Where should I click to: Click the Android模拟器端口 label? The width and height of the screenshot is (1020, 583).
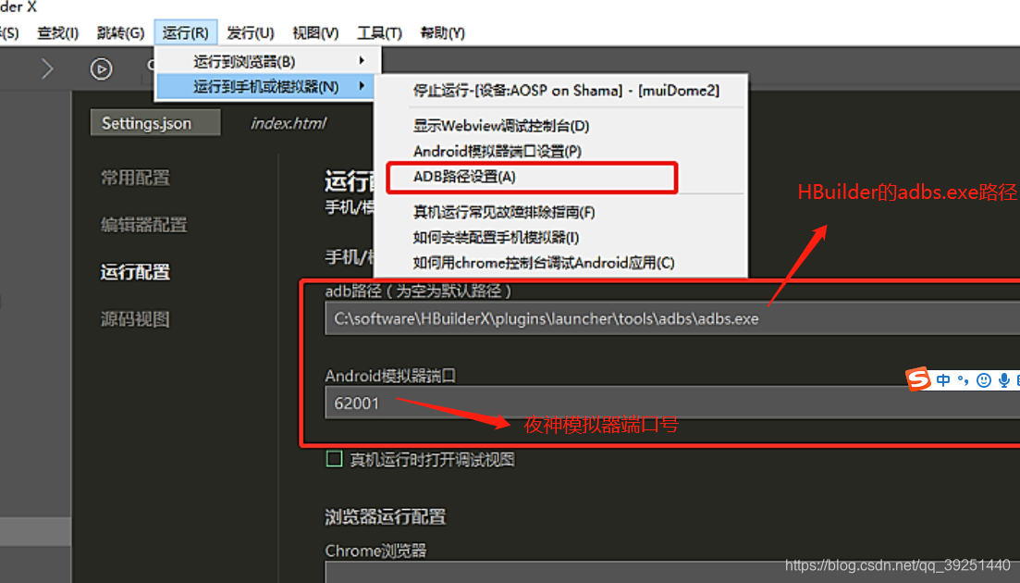click(x=390, y=376)
